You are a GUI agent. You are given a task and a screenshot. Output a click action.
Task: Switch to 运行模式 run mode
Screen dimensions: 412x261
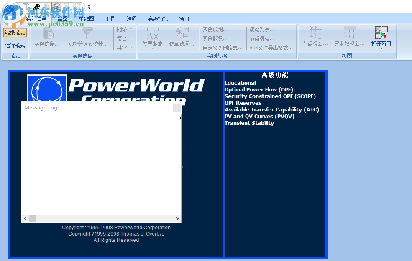point(15,44)
